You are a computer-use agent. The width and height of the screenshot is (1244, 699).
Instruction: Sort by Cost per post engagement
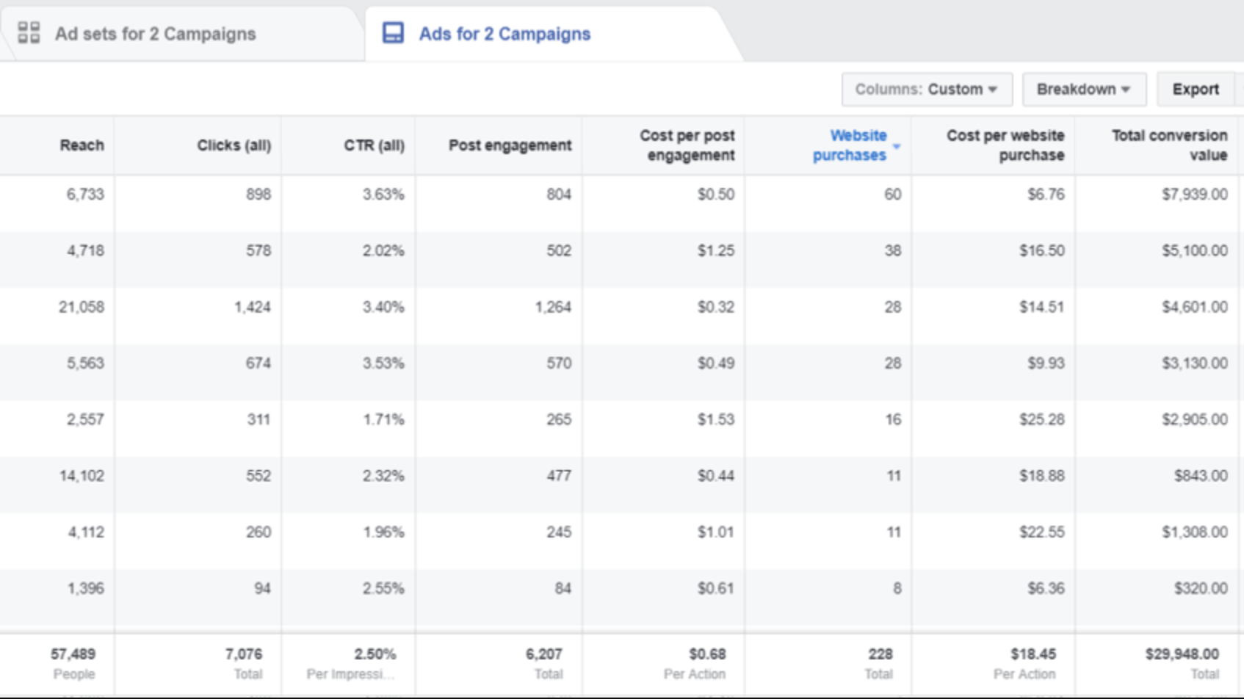[686, 145]
